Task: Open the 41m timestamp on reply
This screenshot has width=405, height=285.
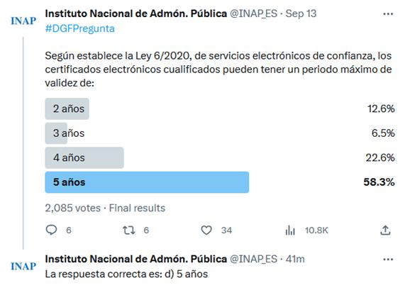Action: (x=295, y=259)
